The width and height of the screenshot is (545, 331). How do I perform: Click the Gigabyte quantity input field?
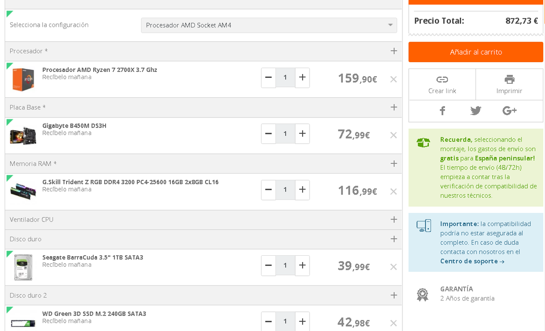pyautogui.click(x=285, y=134)
